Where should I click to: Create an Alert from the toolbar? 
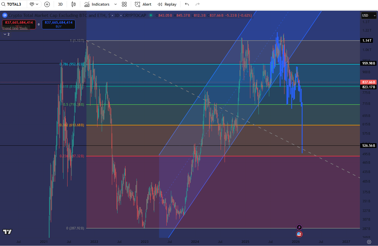click(143, 4)
